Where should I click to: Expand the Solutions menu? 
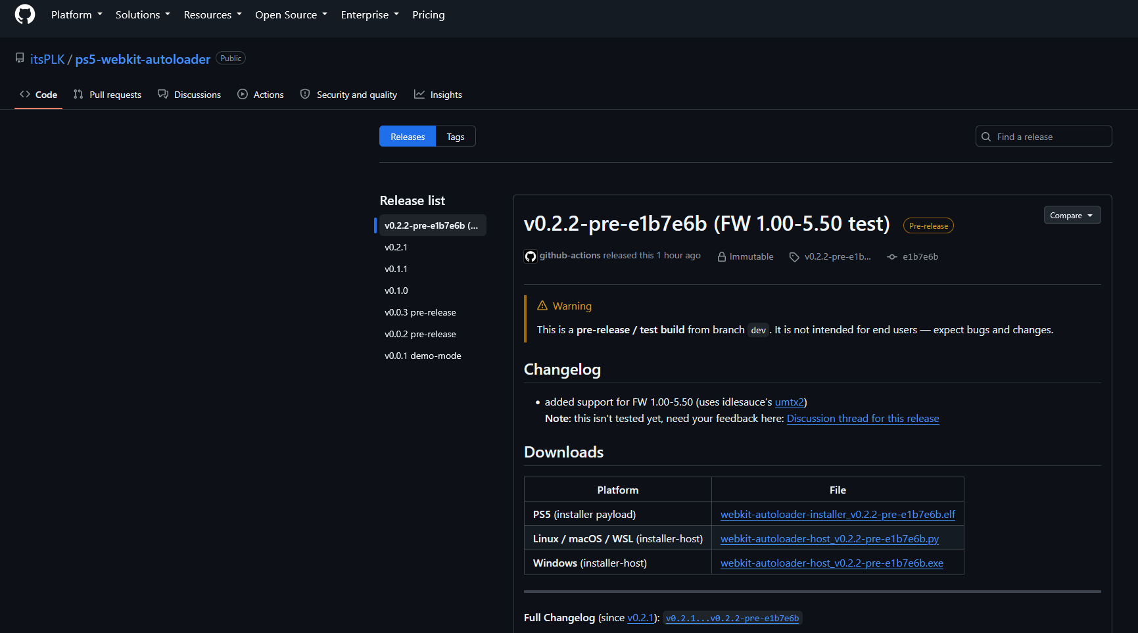(143, 14)
